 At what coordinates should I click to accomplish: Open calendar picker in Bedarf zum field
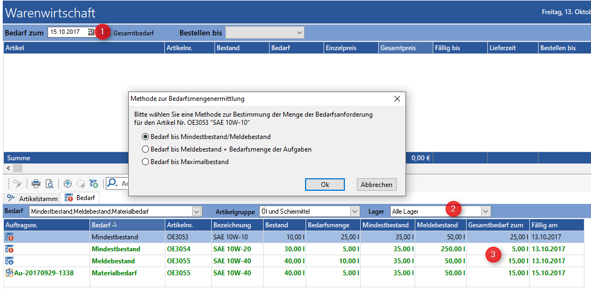pyautogui.click(x=91, y=32)
